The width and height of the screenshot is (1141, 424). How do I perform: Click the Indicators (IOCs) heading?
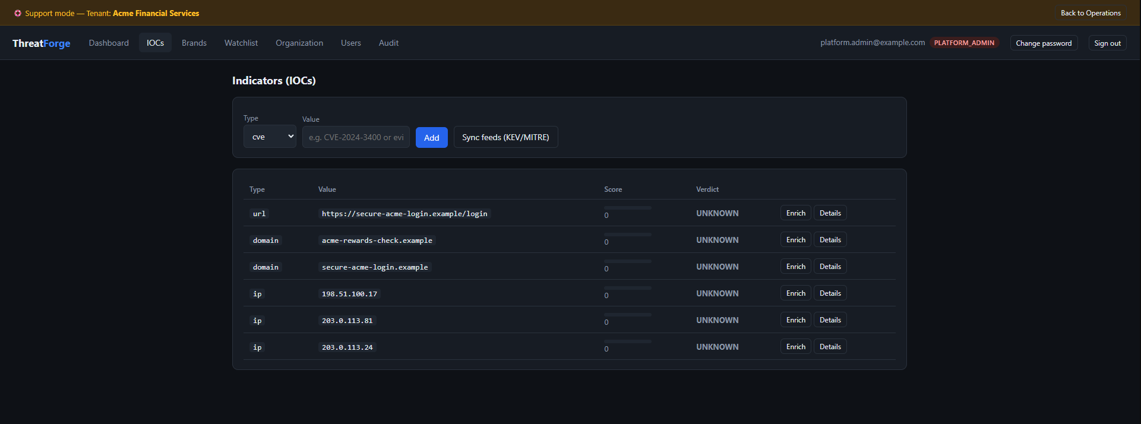(274, 81)
